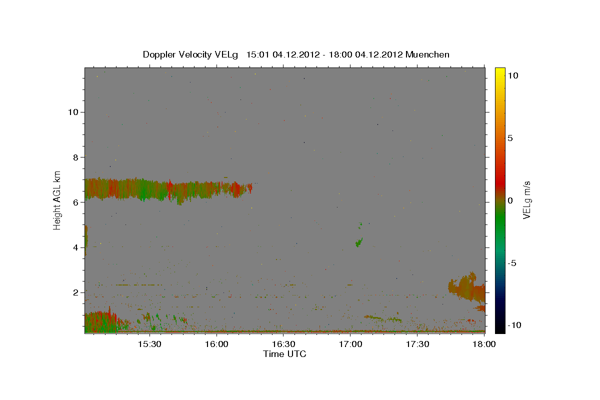This screenshot has height=400, width=600.
Task: Click the '18:00' time tick label
Action: coord(483,344)
